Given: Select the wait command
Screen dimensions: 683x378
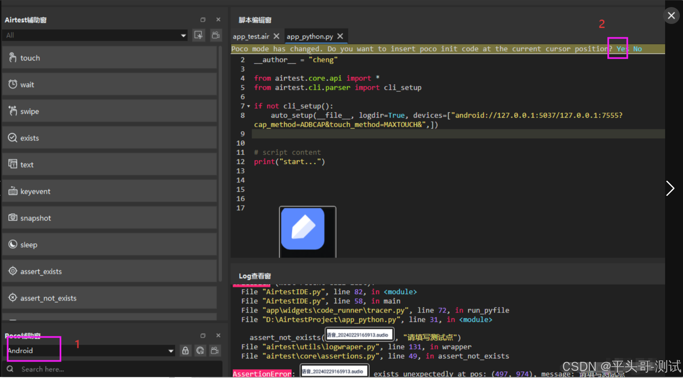Looking at the screenshot, I should tap(109, 85).
